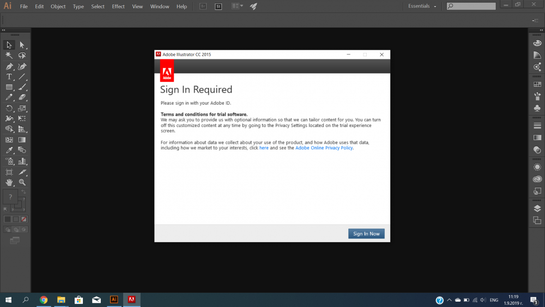Activate the Width/Warp tool
The image size is (545, 307).
click(9, 118)
